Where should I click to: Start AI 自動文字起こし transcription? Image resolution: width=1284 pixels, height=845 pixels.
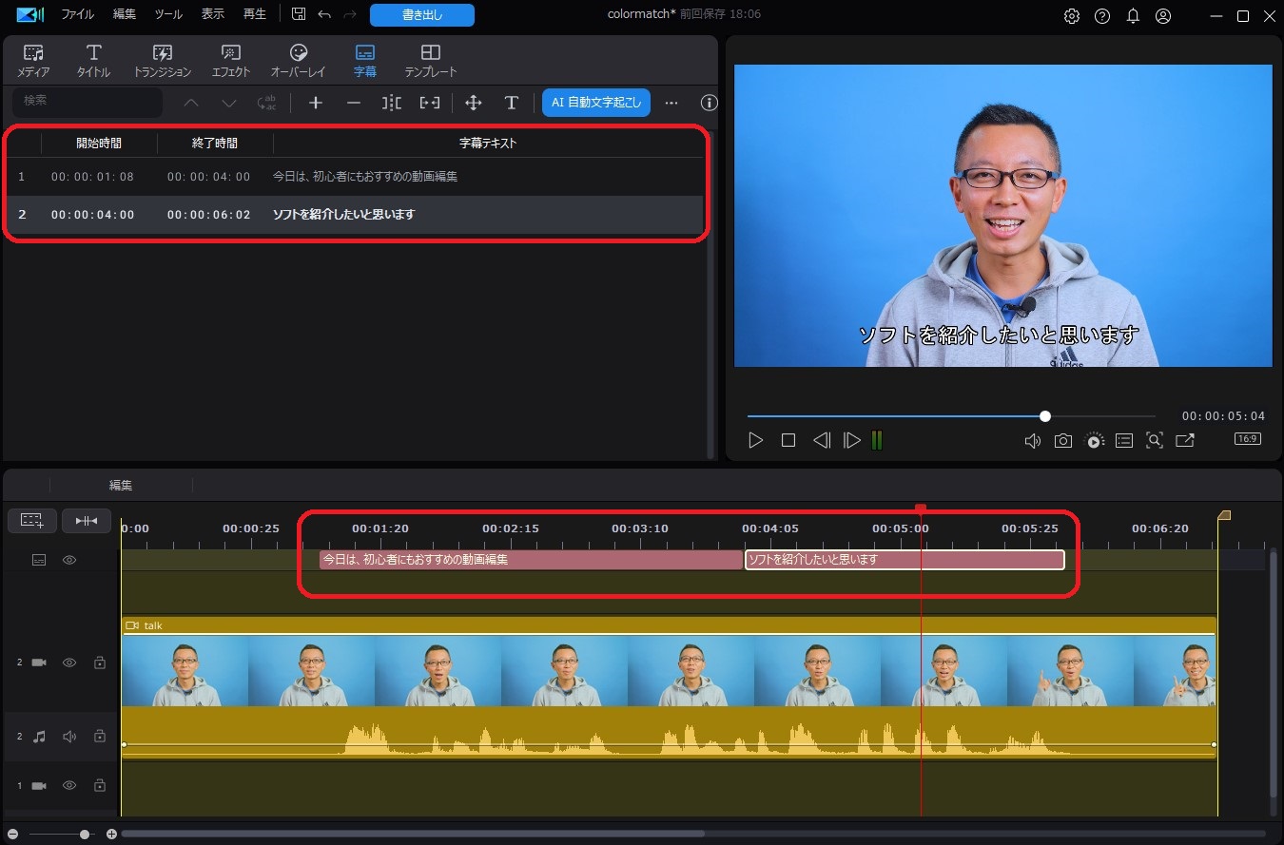pos(595,102)
